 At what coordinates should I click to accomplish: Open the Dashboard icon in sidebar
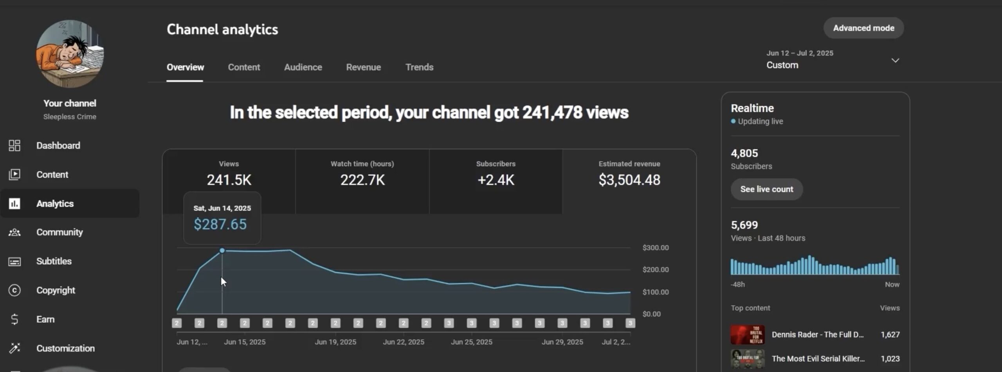coord(14,146)
